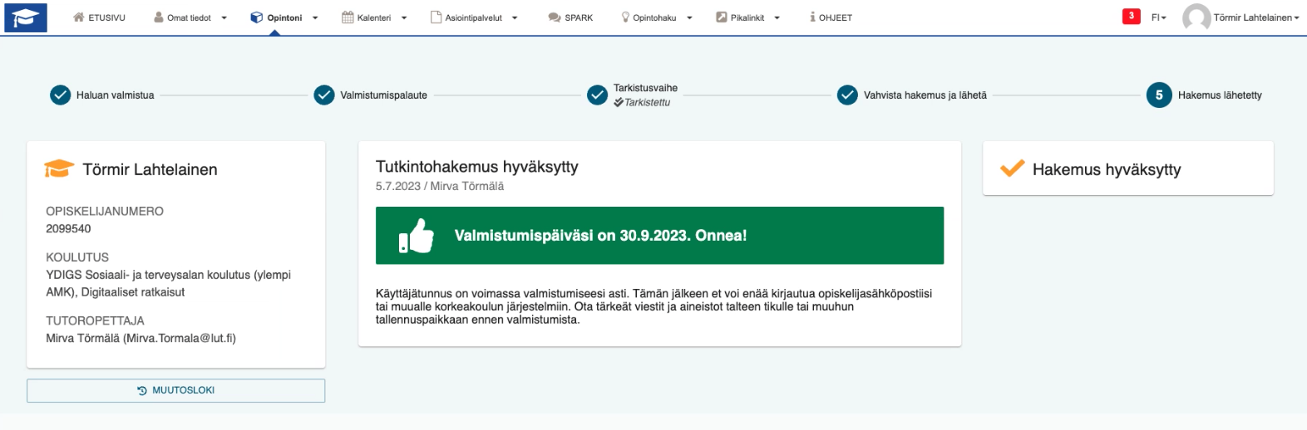This screenshot has height=430, width=1307.
Task: Click the calendar icon beside Kalenteri
Action: click(348, 17)
